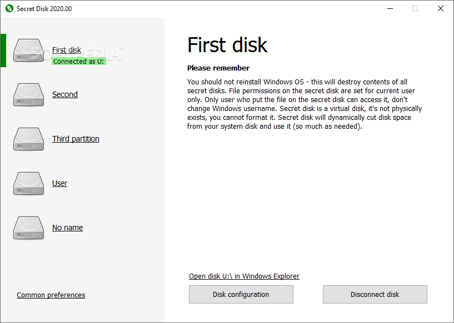Click the 'Connected as U:' status label
454x323 pixels.
click(x=79, y=61)
